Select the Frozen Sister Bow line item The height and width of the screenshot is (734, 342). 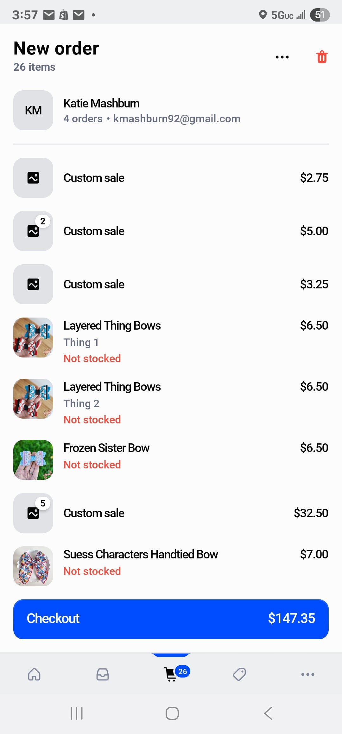pos(171,460)
